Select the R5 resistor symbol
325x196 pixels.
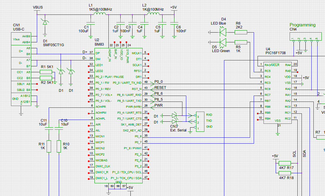coord(241,42)
